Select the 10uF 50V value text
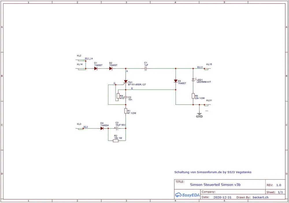The width and height of the screenshot is (289, 203). (121, 125)
